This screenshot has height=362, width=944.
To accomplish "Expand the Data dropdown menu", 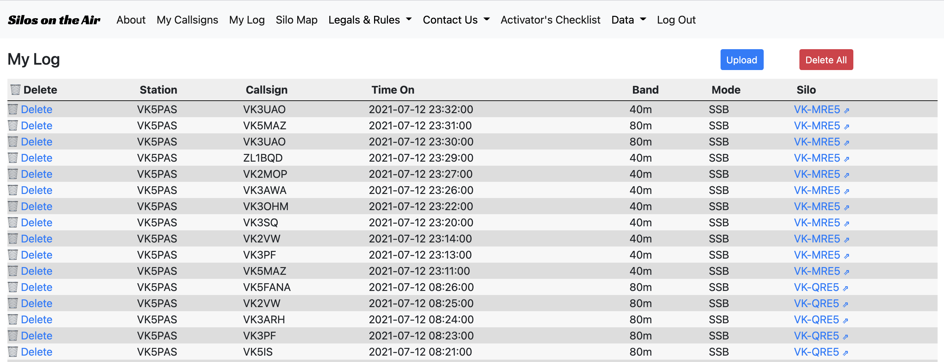I will click(628, 20).
